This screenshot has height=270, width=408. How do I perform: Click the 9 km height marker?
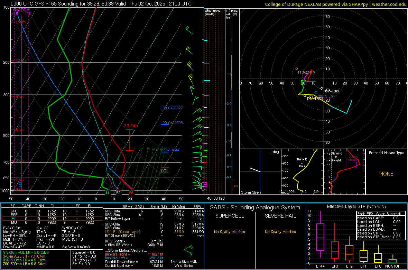coord(19,97)
